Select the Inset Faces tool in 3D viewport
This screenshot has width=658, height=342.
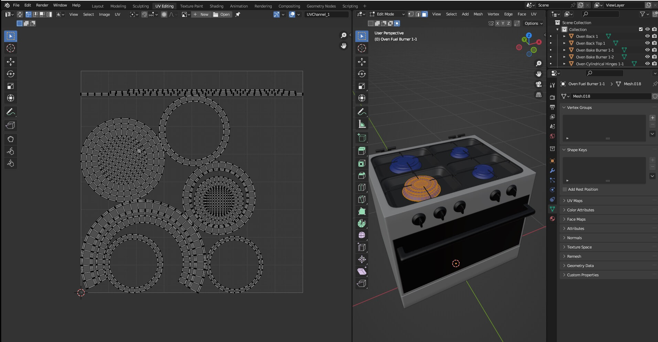coord(362,163)
